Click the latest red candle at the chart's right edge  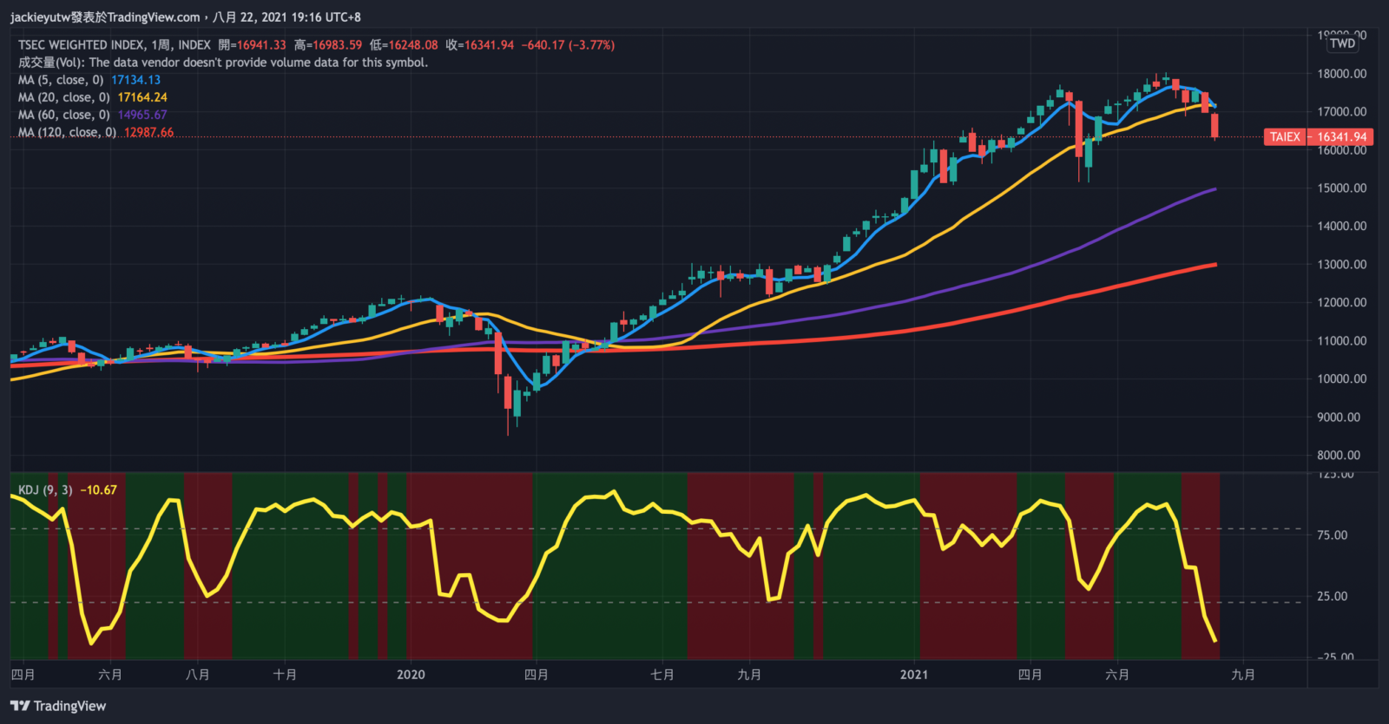[1215, 126]
